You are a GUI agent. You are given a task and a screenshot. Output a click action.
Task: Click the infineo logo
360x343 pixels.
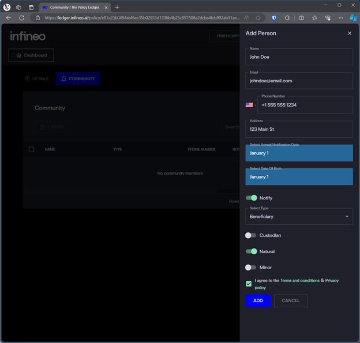(x=28, y=36)
